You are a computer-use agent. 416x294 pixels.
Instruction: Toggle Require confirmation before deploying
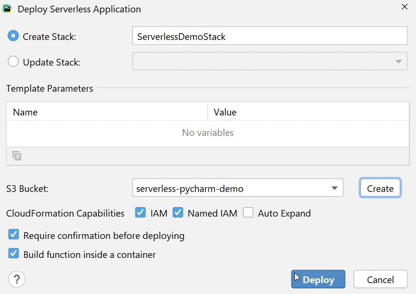pos(14,235)
